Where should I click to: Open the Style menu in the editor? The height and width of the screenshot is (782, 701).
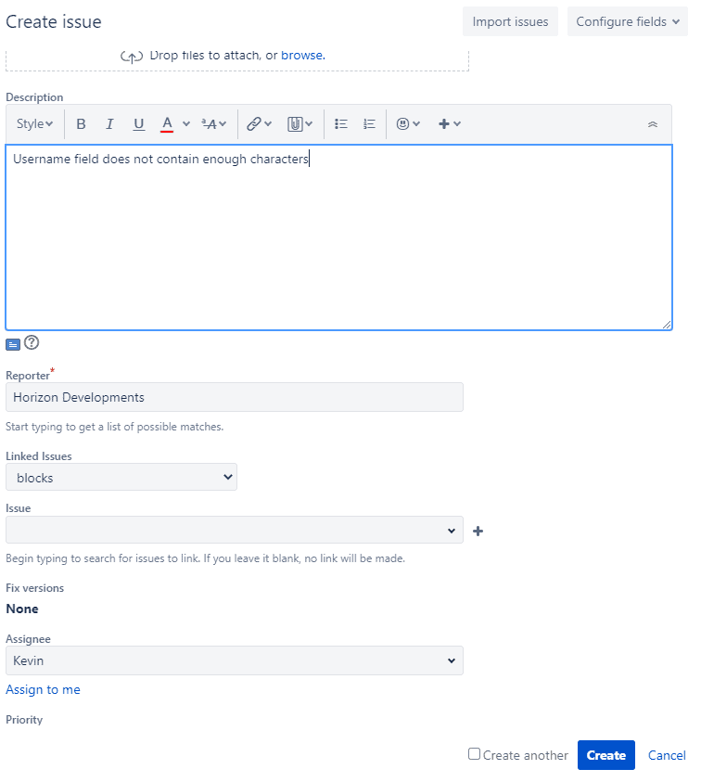tap(33, 123)
